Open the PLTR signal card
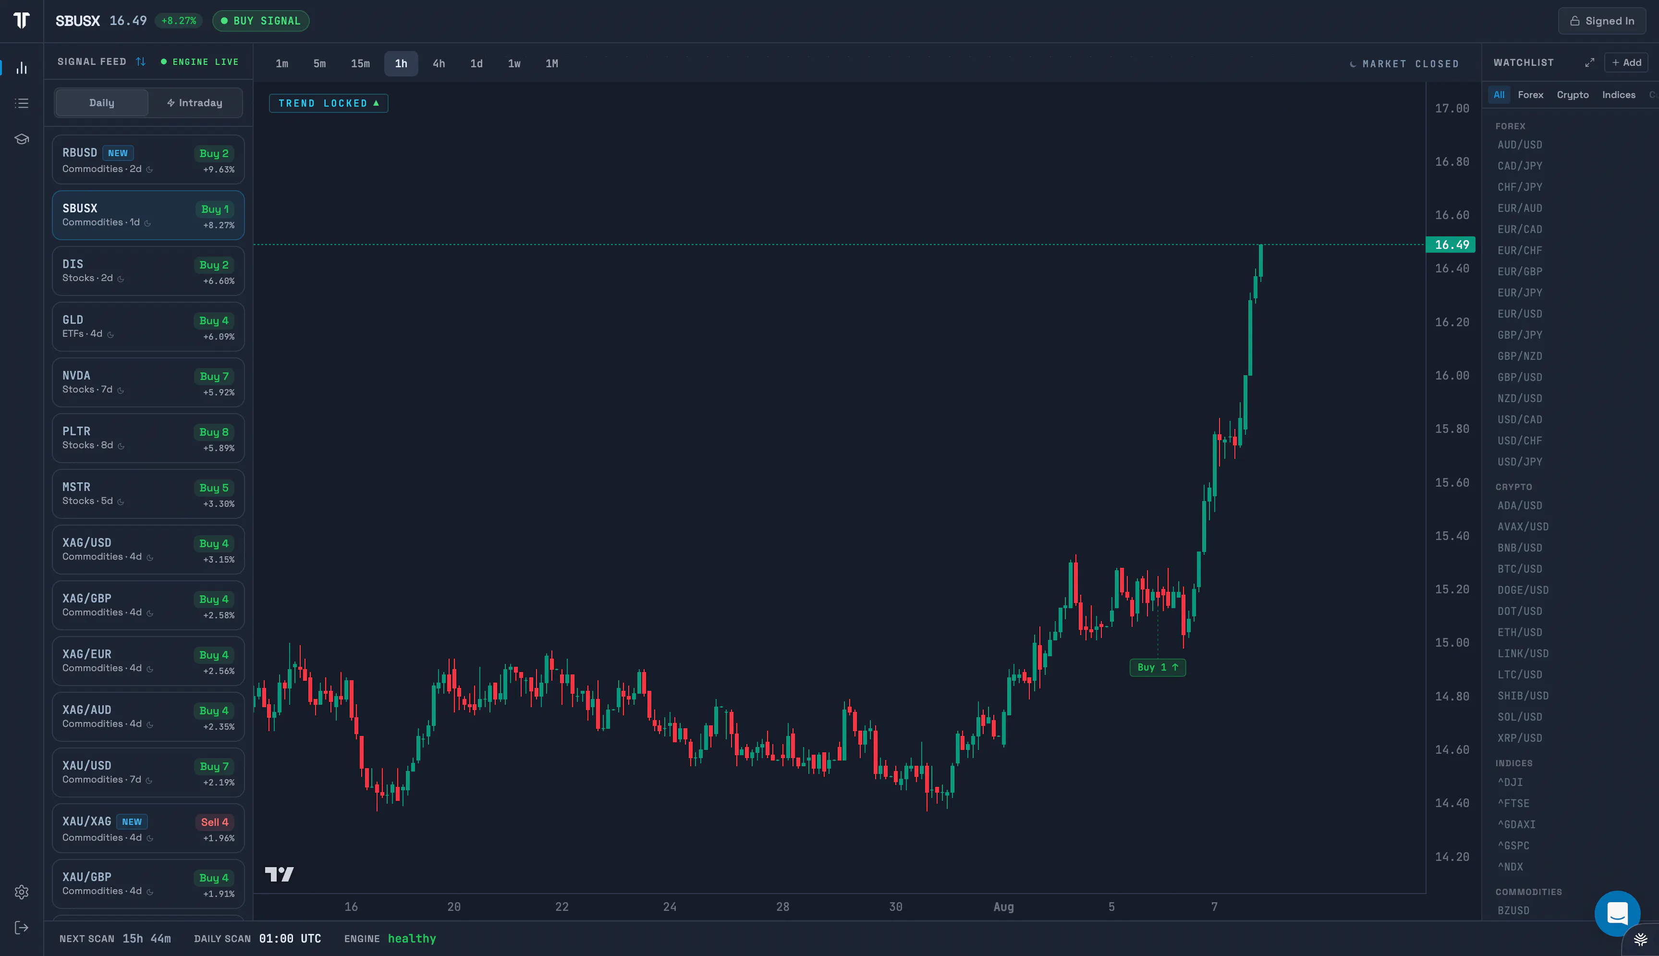 click(148, 438)
